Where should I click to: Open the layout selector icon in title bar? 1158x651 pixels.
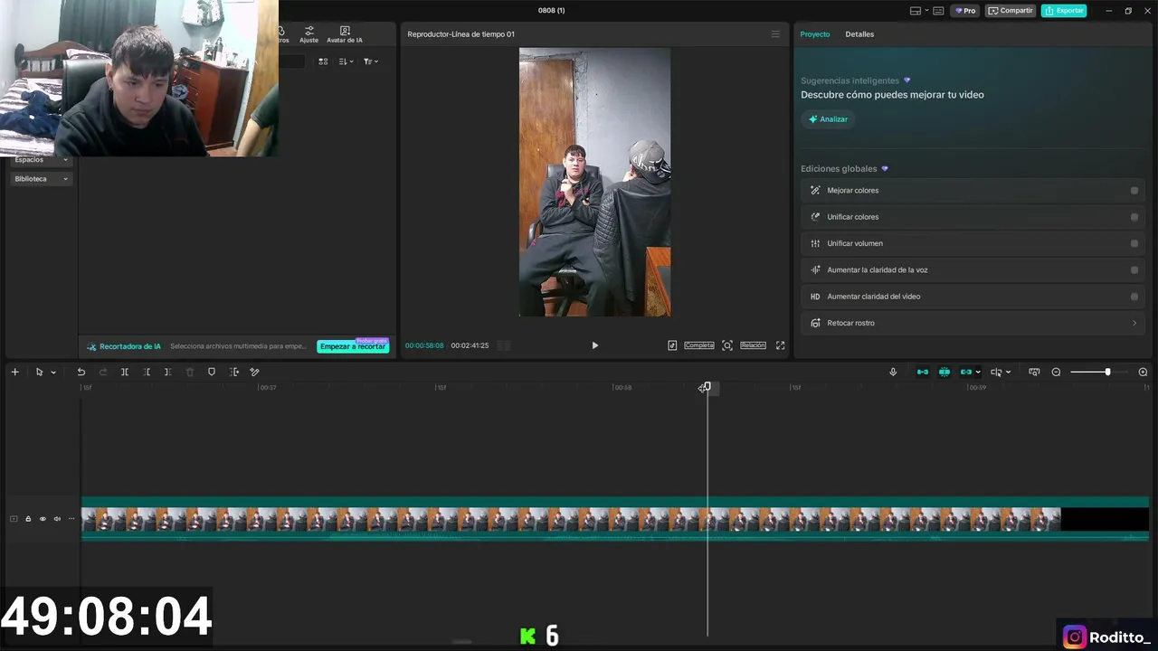916,11
